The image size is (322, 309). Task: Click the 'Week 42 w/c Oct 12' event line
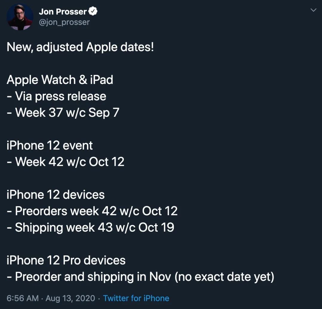point(66,162)
